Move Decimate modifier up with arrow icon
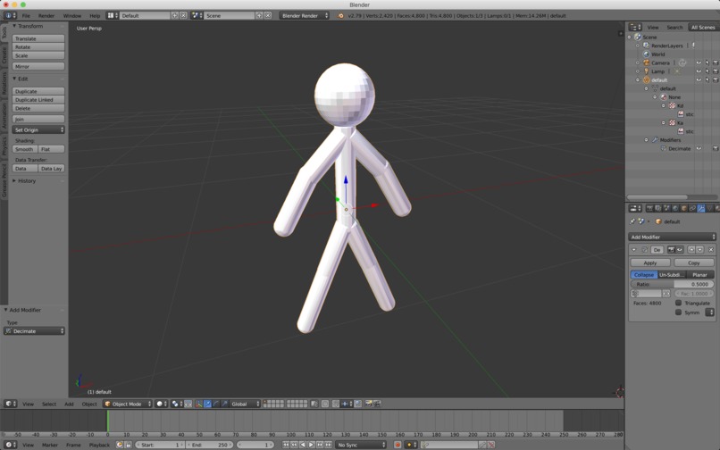Viewport: 720px width, 450px height. (691, 250)
